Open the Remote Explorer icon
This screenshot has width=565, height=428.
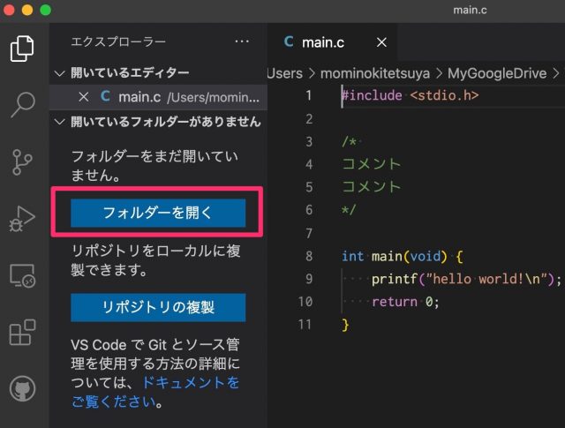(23, 275)
